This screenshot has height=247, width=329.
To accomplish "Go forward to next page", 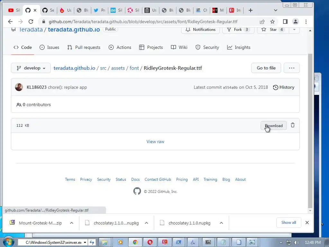I will [20, 22].
